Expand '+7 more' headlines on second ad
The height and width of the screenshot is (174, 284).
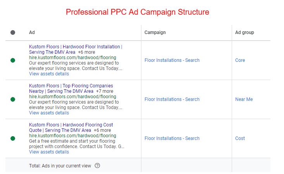click(x=105, y=91)
